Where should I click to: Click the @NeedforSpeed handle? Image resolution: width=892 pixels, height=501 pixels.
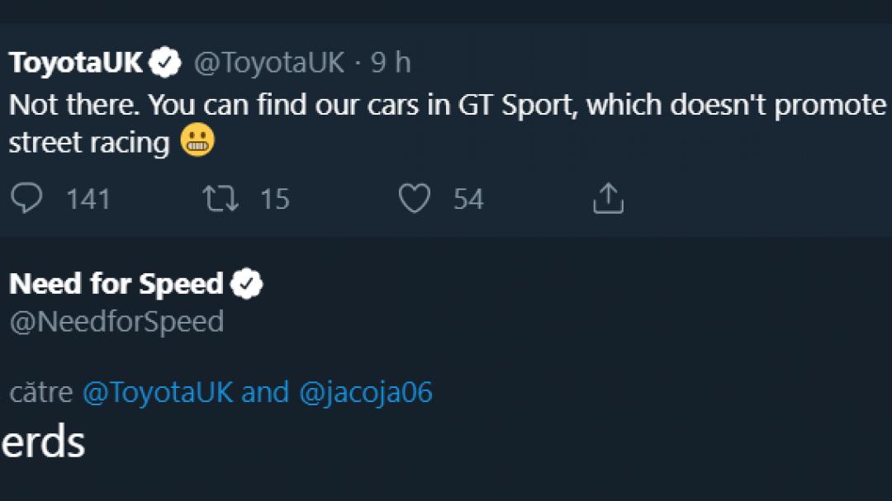(x=116, y=321)
